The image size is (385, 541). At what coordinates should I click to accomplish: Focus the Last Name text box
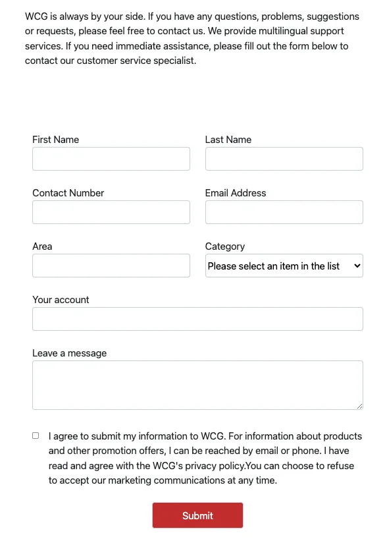tap(284, 159)
